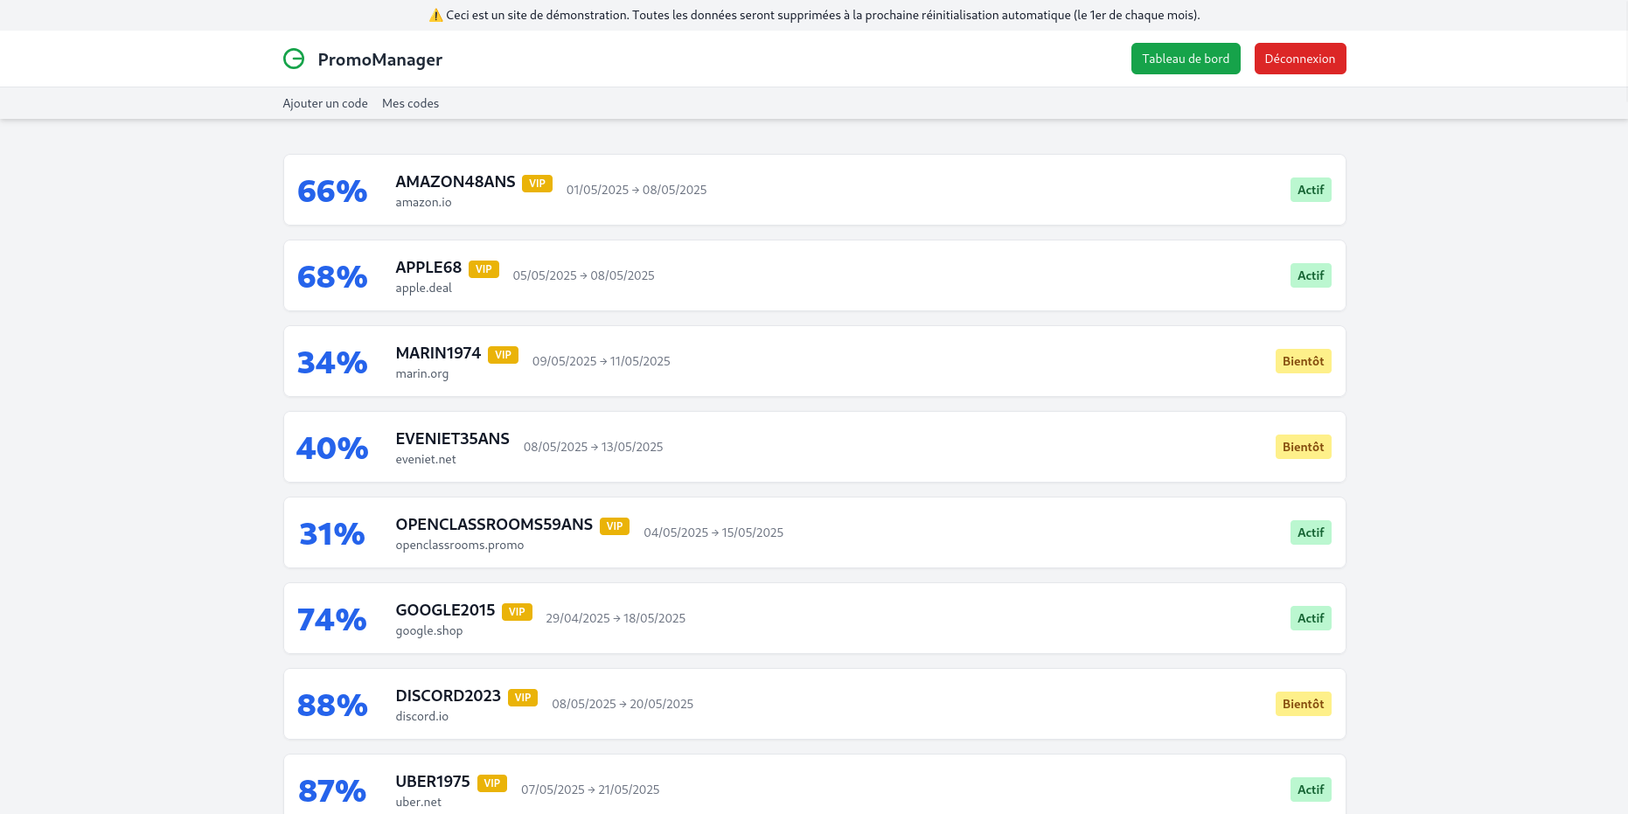Click the VIP badge beside APPLE68
The width and height of the screenshot is (1628, 814).
point(484,269)
